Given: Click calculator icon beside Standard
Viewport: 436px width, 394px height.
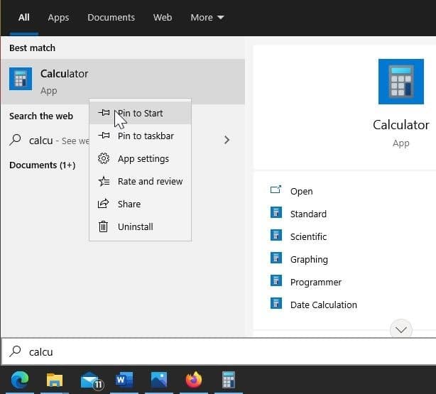Looking at the screenshot, I should pos(276,213).
